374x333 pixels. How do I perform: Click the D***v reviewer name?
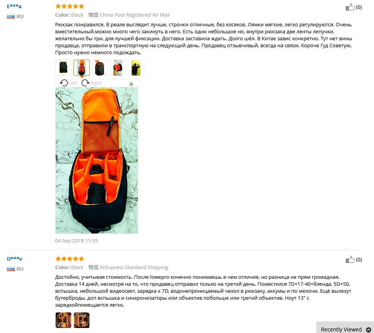tap(15, 259)
